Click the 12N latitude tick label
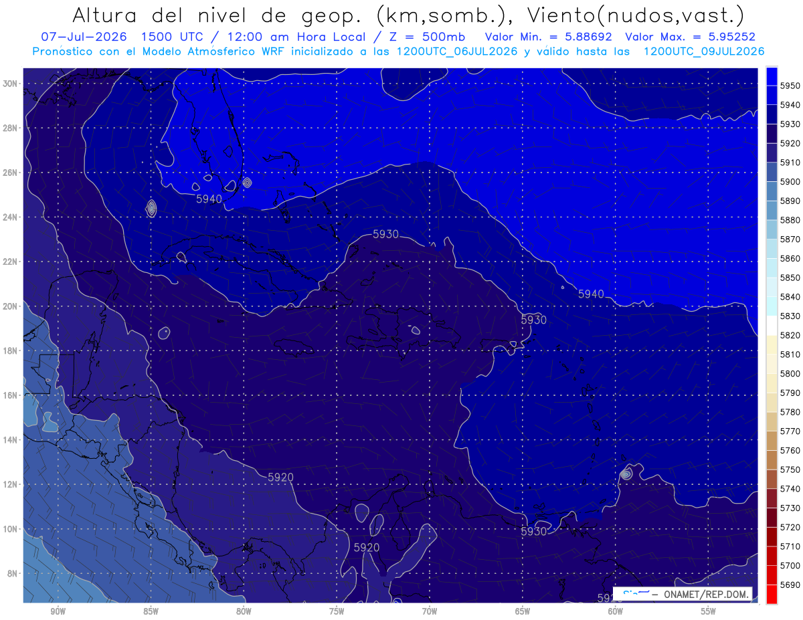The height and width of the screenshot is (620, 803). click(11, 484)
